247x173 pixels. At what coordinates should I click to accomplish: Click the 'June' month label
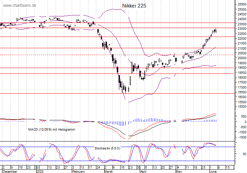(x=213, y=171)
